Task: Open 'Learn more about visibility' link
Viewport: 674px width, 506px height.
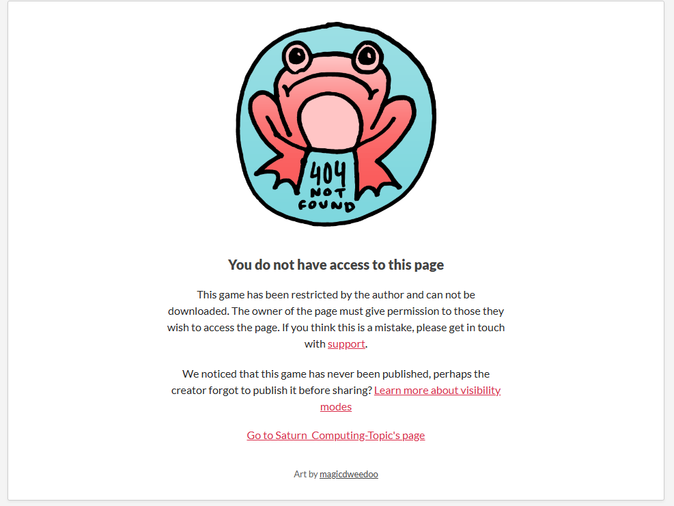Action: (x=437, y=391)
